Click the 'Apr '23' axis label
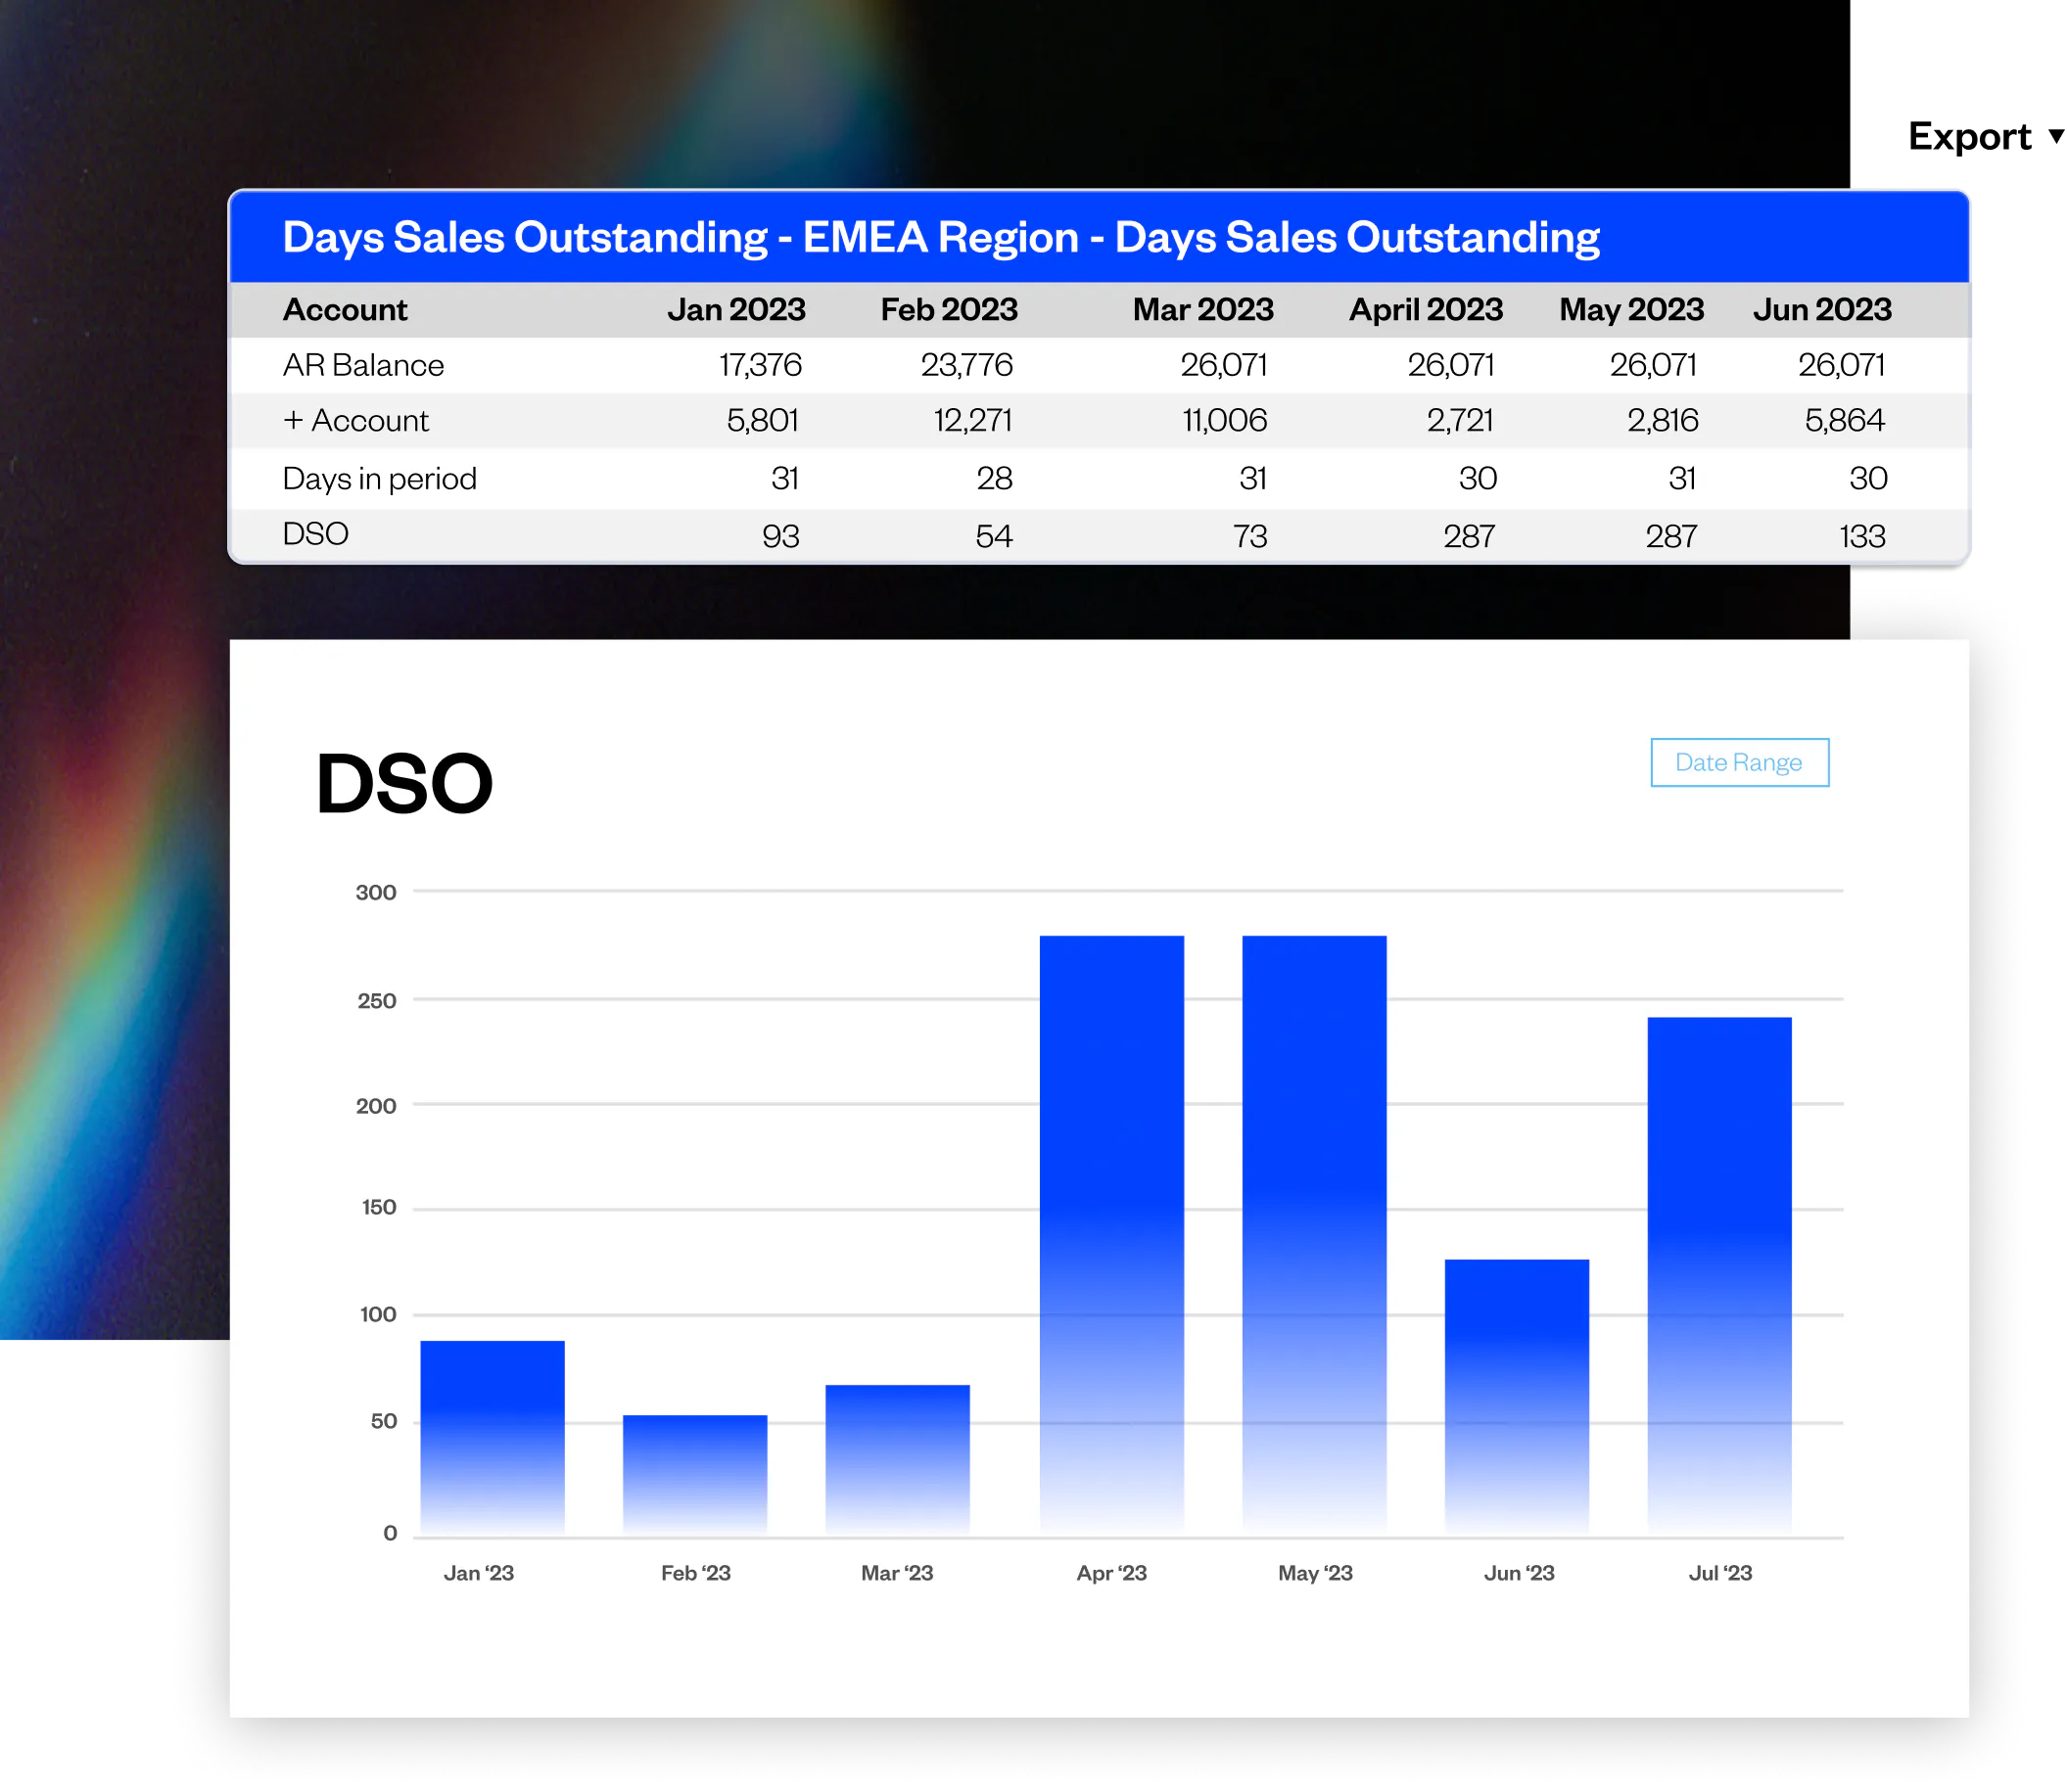This screenshot has height=1792, width=2067. (1111, 1573)
